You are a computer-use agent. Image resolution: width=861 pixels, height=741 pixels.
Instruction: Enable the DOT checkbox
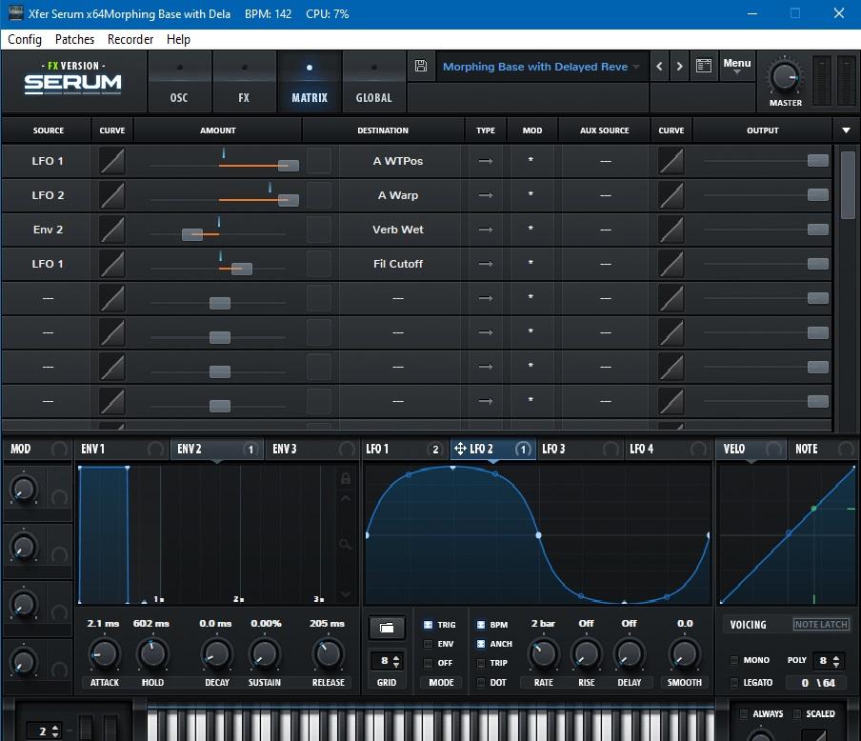pos(480,682)
